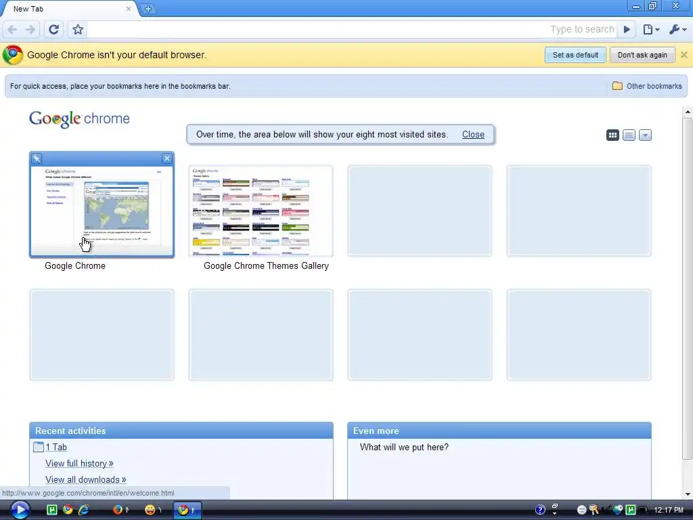This screenshot has width=693, height=520.
Task: Close the New Tab tab
Action: 128,9
